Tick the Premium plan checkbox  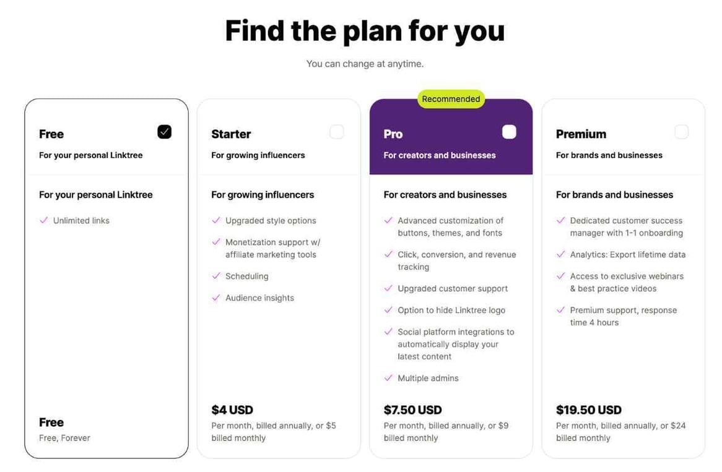click(x=681, y=131)
